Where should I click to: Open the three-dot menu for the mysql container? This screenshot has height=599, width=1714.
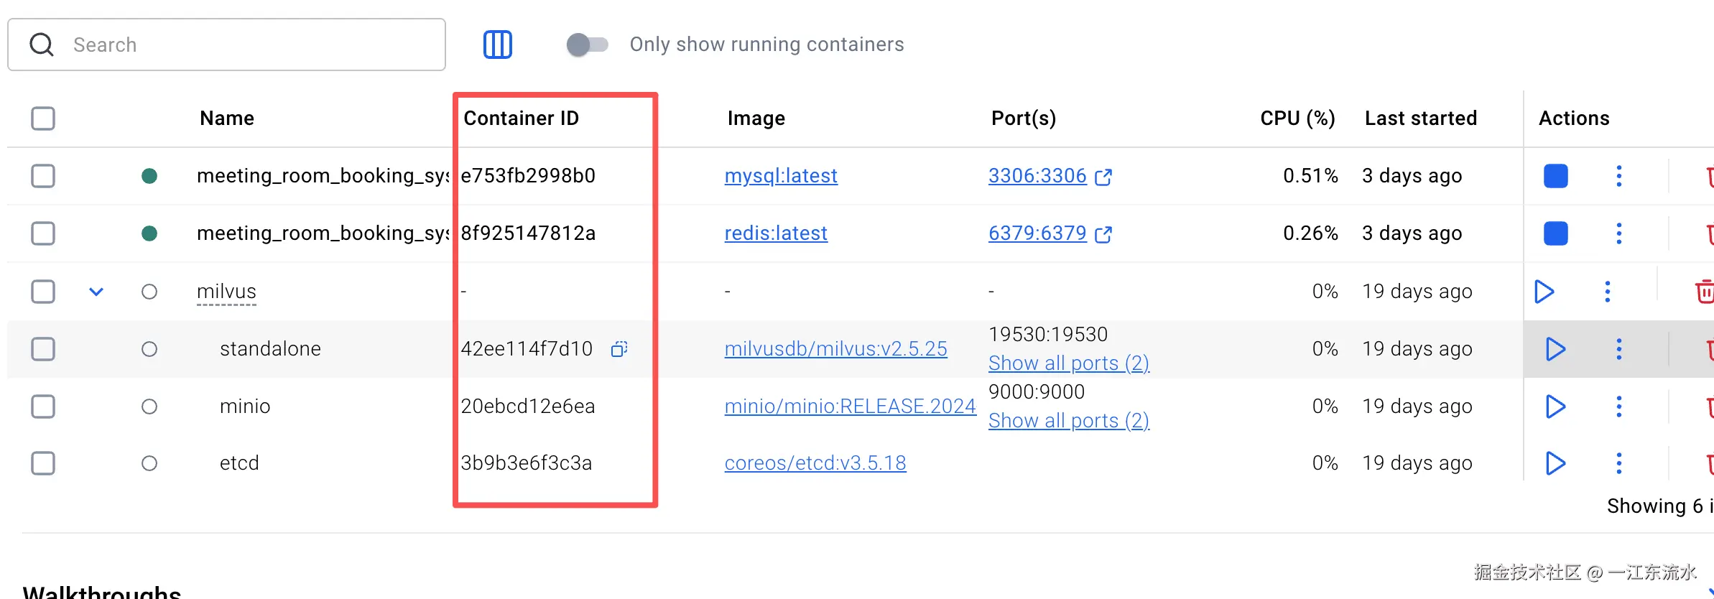tap(1618, 176)
